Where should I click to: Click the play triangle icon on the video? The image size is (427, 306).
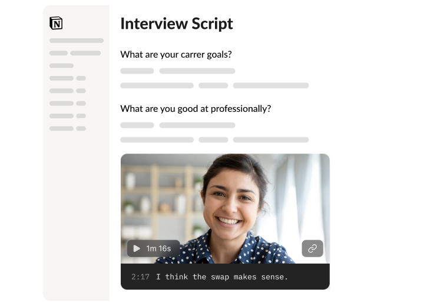(x=137, y=248)
